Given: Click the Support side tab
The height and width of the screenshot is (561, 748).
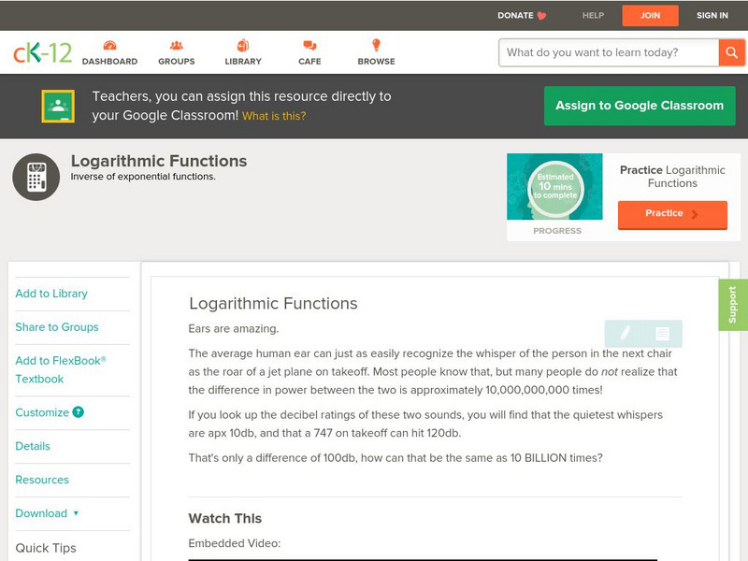Looking at the screenshot, I should coord(733,305).
